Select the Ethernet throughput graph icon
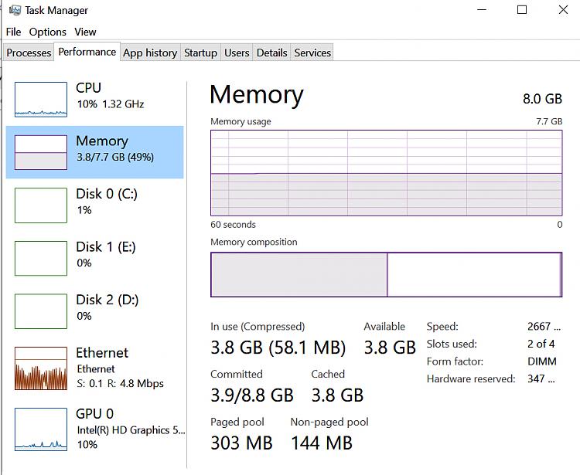This screenshot has width=580, height=475. click(x=41, y=368)
